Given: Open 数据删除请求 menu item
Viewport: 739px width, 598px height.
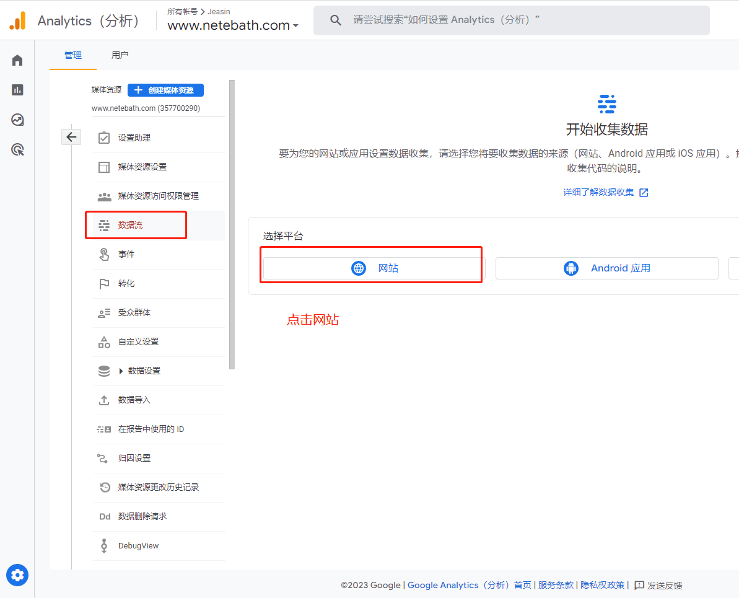Looking at the screenshot, I should click(x=159, y=516).
